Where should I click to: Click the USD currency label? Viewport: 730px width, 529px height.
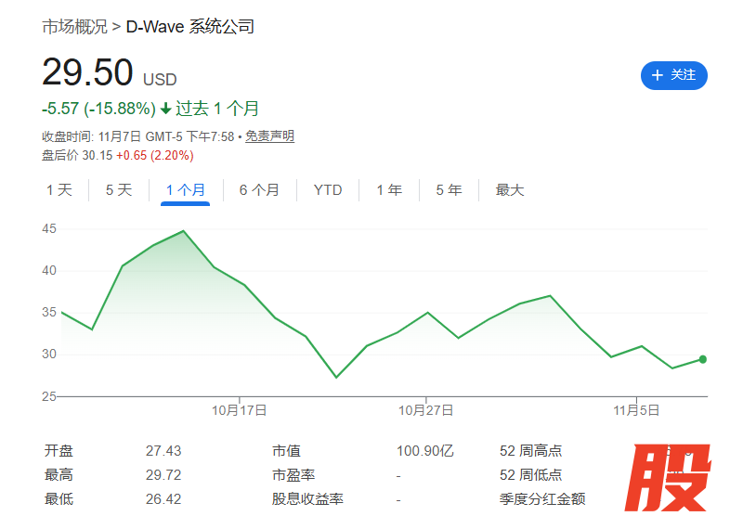click(160, 80)
